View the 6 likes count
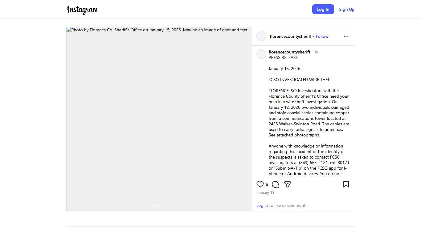Viewport: 421px width, 236px height. pos(267,184)
